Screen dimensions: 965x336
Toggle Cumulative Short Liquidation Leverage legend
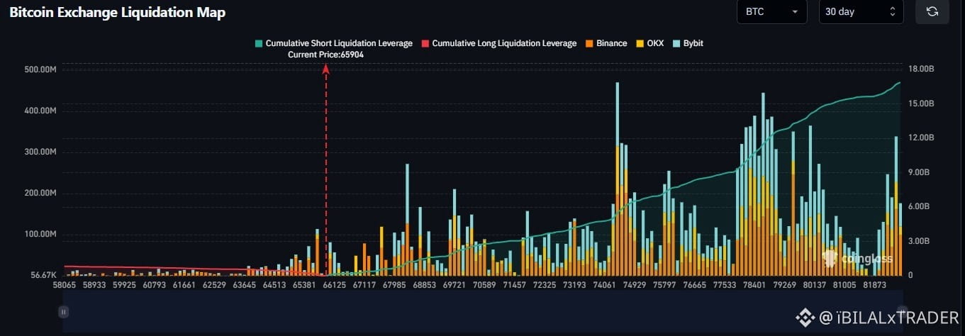click(333, 43)
